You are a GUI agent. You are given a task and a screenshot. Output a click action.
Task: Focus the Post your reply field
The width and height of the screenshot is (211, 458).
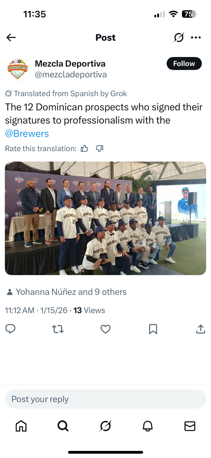[x=105, y=399]
